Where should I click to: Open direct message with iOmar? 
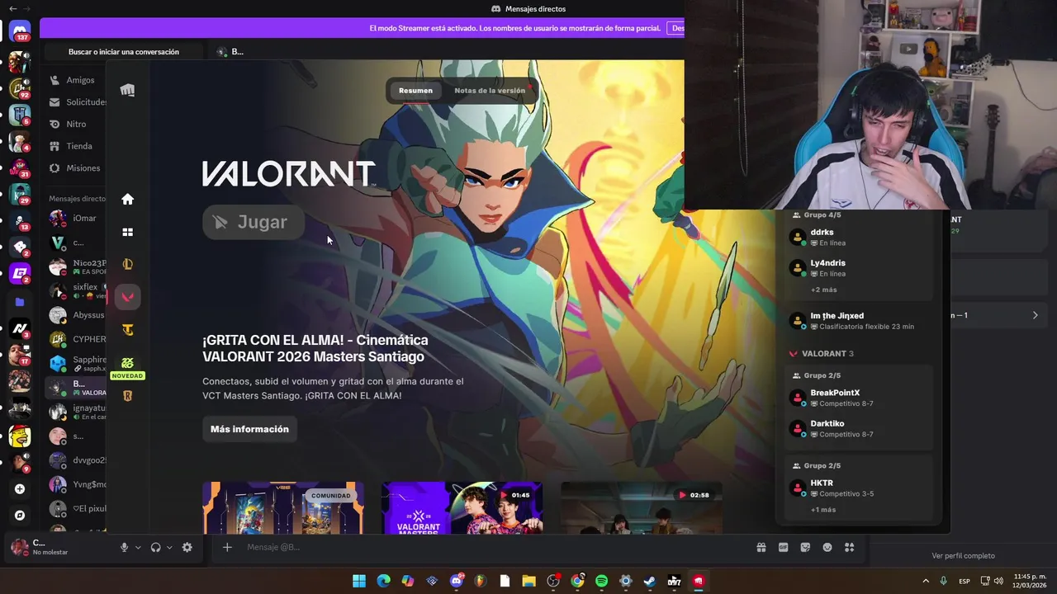76,219
